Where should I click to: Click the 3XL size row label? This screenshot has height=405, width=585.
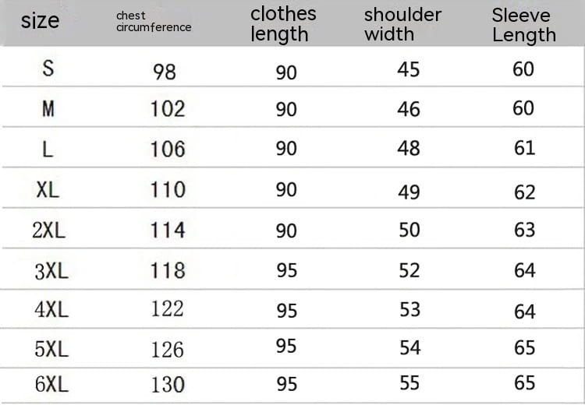point(51,270)
